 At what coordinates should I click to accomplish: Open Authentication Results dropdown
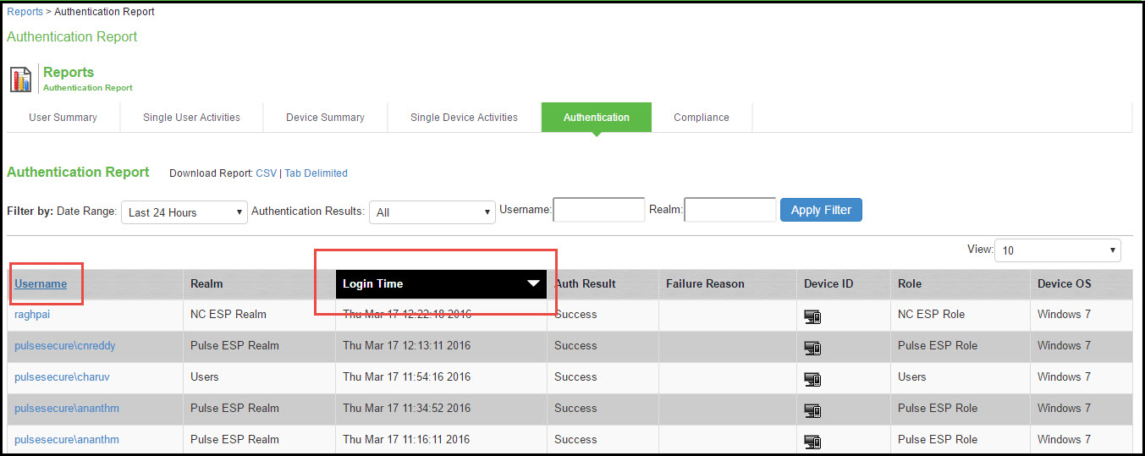pyautogui.click(x=432, y=212)
